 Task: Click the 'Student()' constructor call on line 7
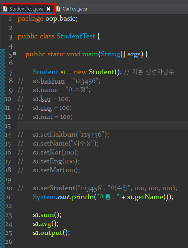point(105,72)
